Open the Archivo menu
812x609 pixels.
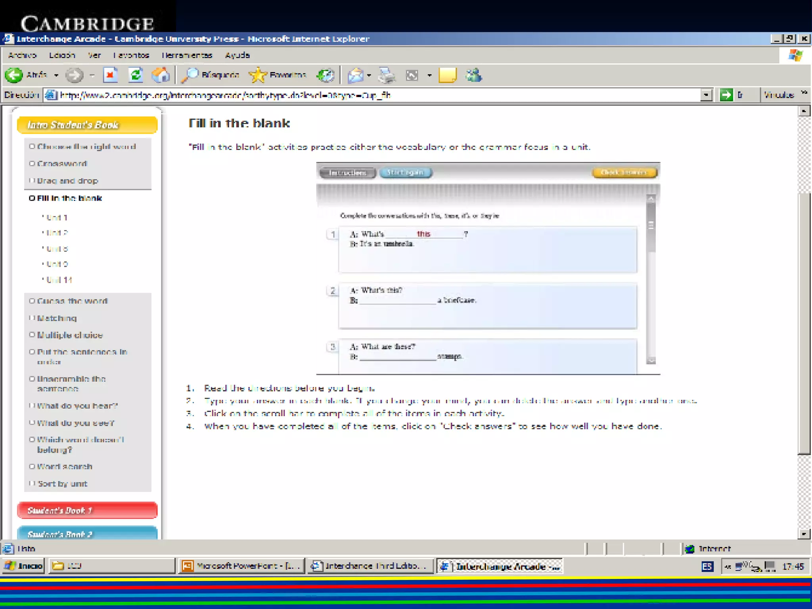tap(22, 55)
